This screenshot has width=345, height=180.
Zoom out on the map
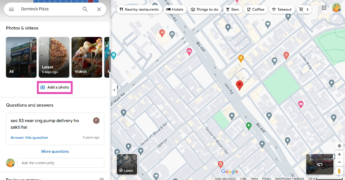point(339,162)
